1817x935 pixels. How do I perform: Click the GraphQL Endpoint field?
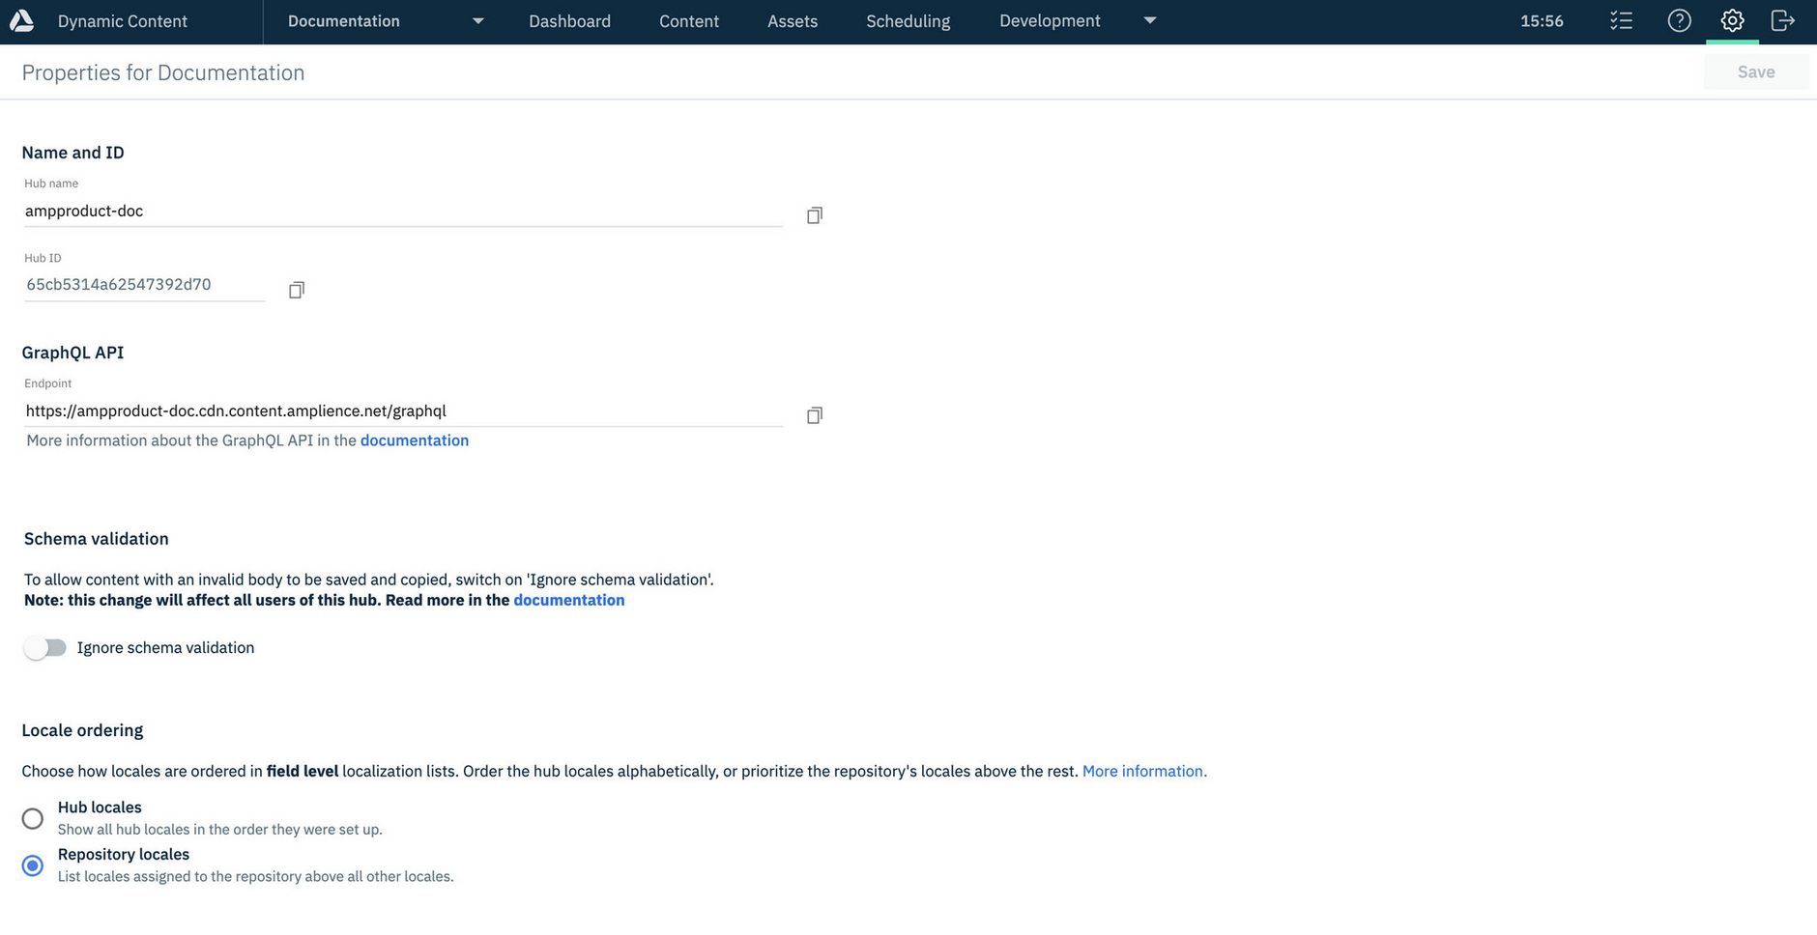(x=403, y=411)
